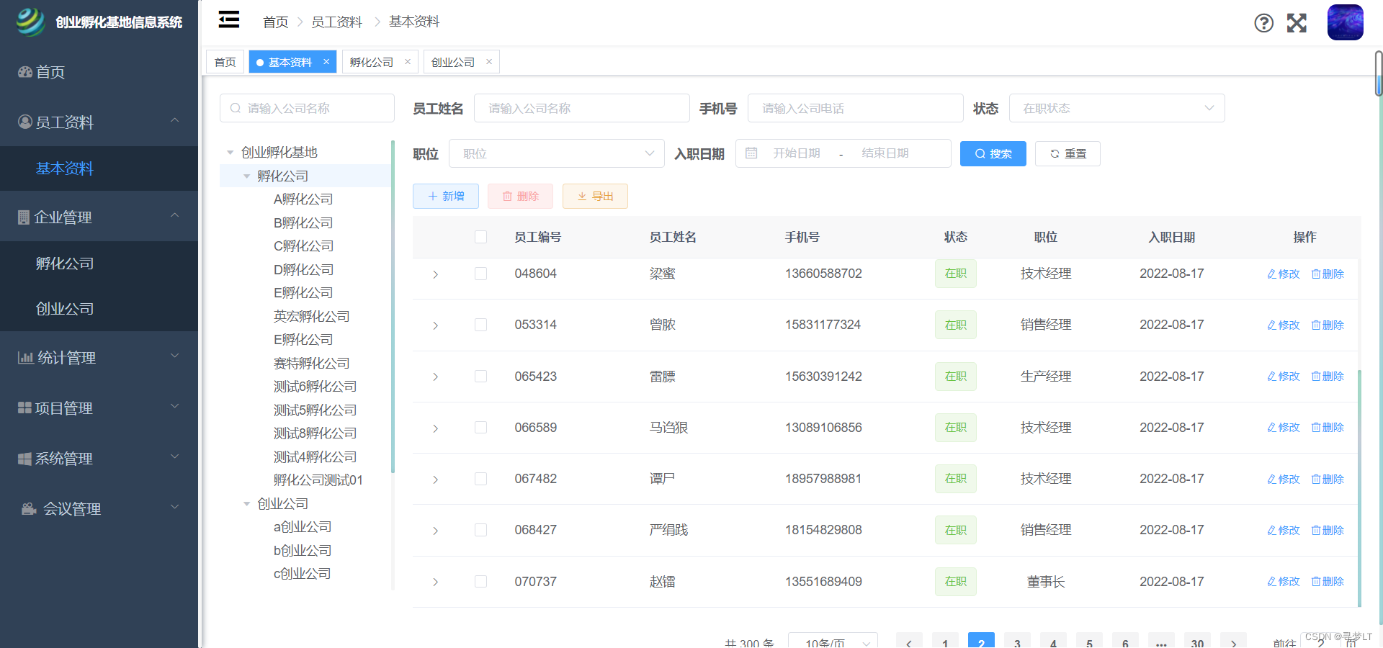Click the 新增 add button
This screenshot has height=648, width=1383.
[x=446, y=196]
